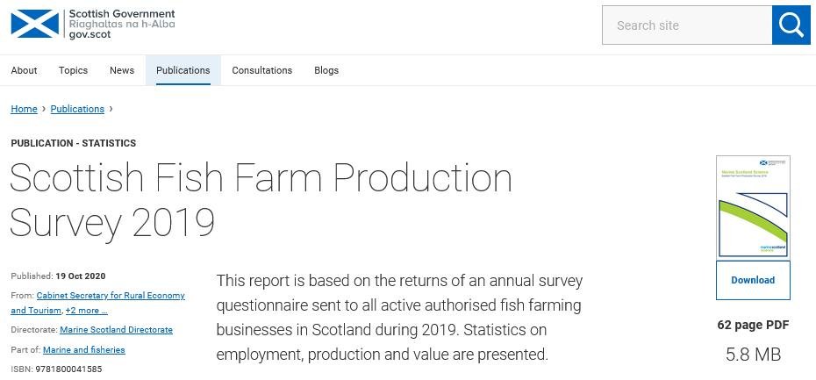Screen dimensions: 816x380
Task: Click the Scottish Government gov.scot wordmark
Action: coord(121,25)
